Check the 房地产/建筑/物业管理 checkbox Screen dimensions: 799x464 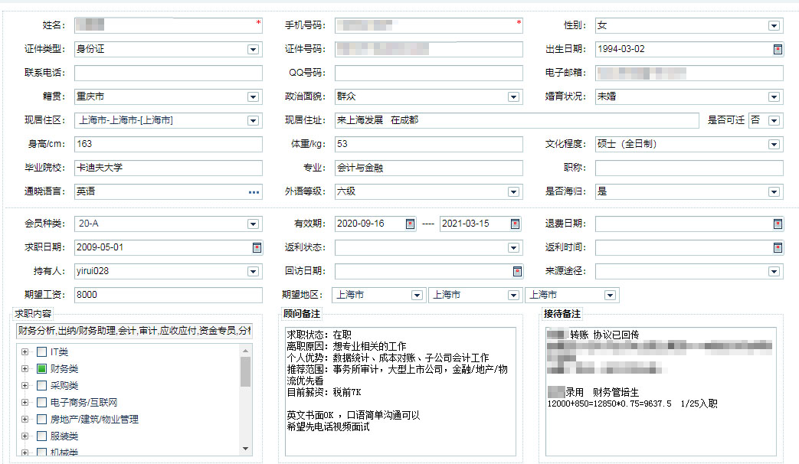42,419
